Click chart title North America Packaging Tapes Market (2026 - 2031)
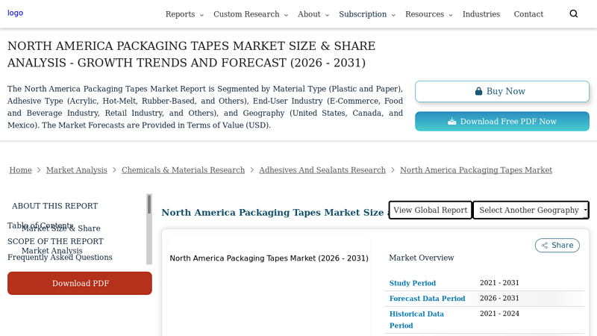 [269, 258]
